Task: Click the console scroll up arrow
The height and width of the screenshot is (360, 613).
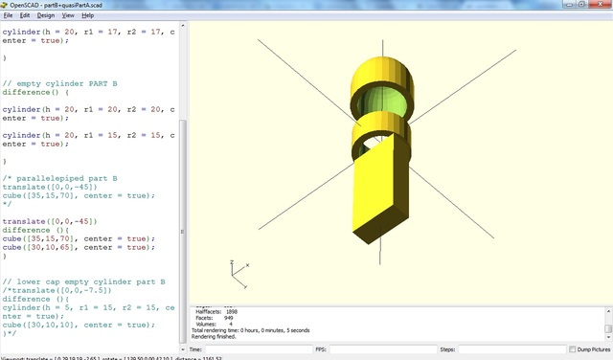Action: coord(608,311)
